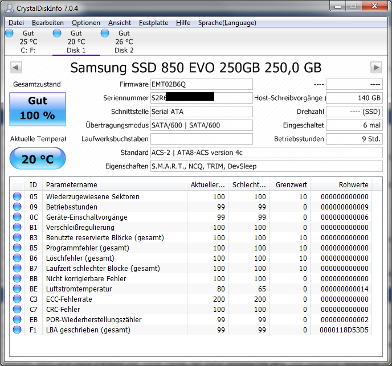Select the POR-Wiederherstellungszähler row
The height and width of the screenshot is (366, 392).
click(191, 319)
